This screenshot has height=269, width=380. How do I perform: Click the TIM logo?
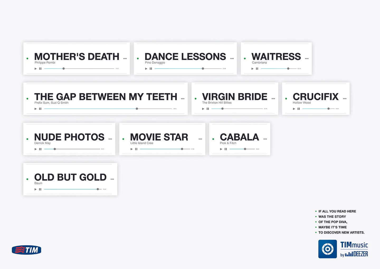26,250
